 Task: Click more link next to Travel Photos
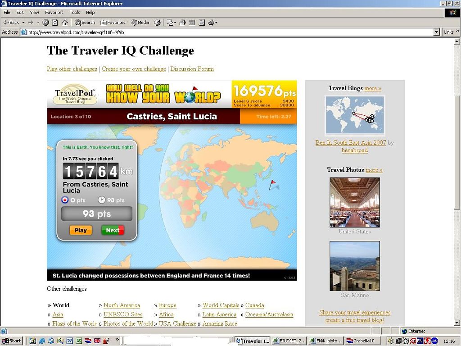pyautogui.click(x=374, y=170)
